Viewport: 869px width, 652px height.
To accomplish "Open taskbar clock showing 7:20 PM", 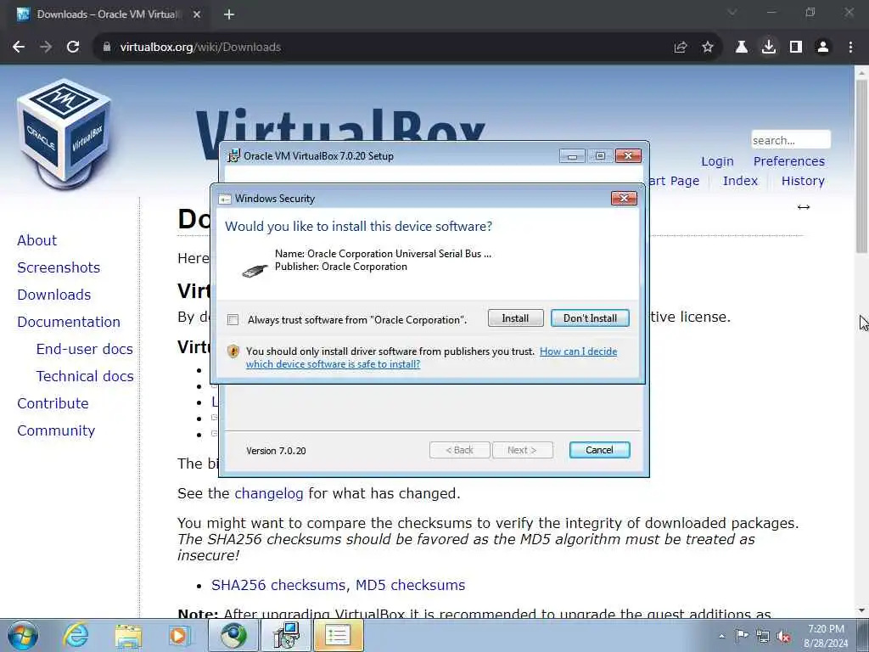I will tap(827, 636).
